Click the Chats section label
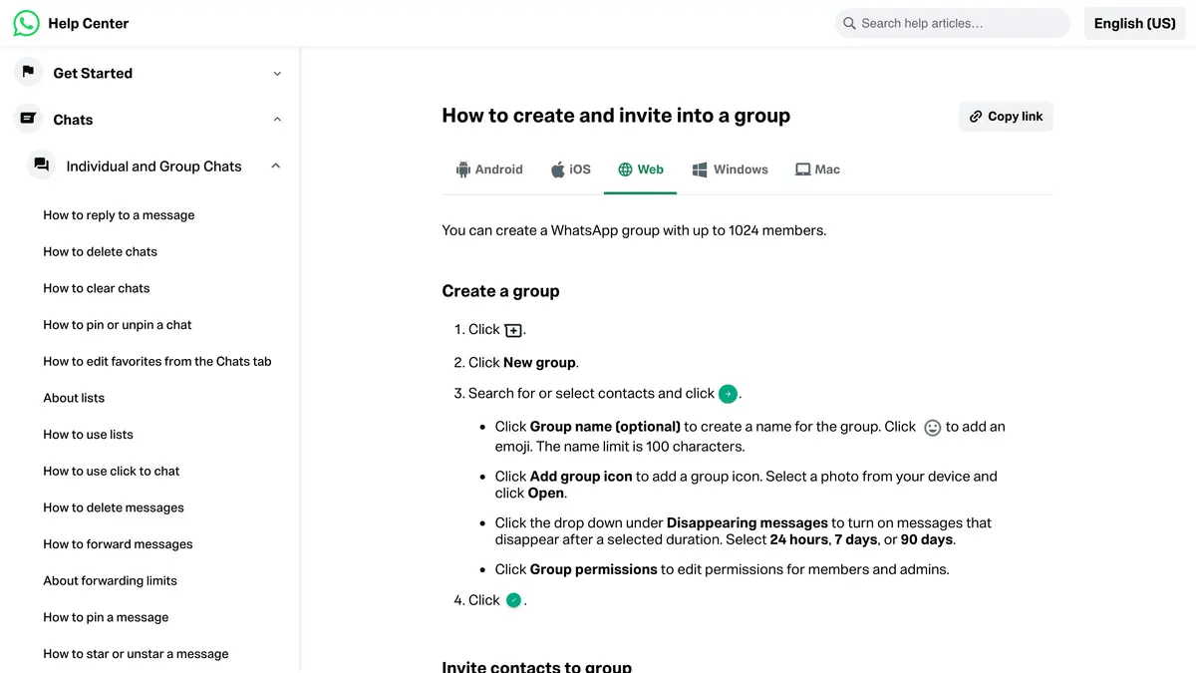Image resolution: width=1196 pixels, height=673 pixels. 73,120
